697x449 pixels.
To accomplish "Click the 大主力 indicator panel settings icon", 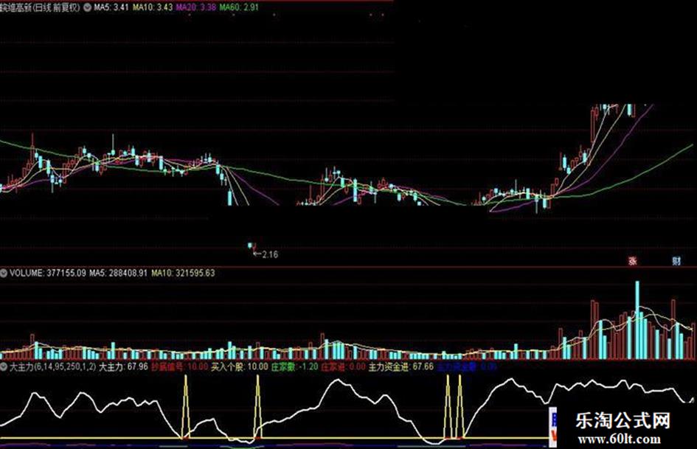I will click(x=4, y=365).
